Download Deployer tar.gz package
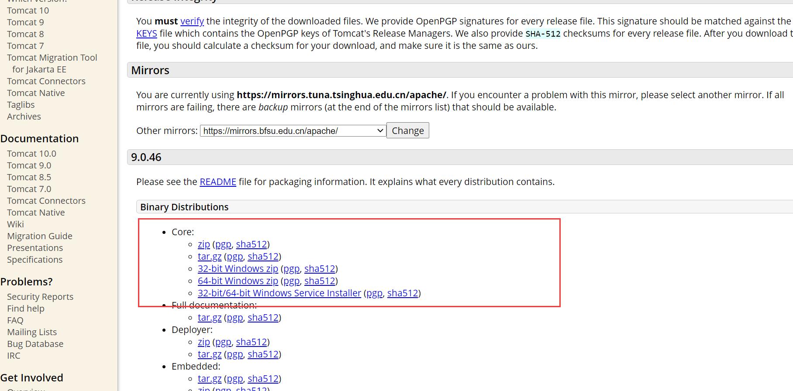 pyautogui.click(x=210, y=354)
